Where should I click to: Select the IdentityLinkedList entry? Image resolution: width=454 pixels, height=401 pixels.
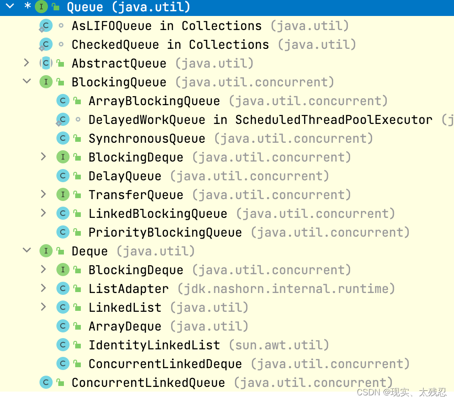point(209,345)
